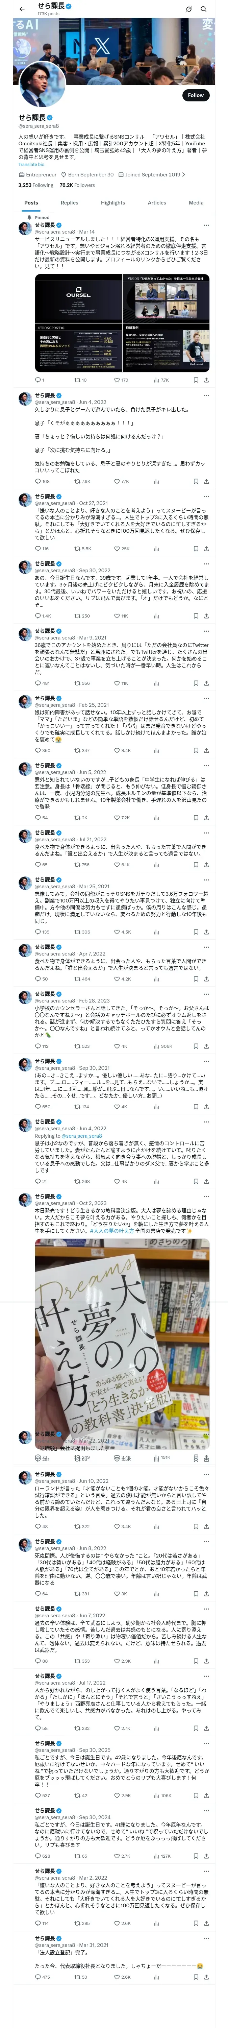Open the search icon in the header
Image resolution: width=228 pixels, height=2028 pixels.
(204, 9)
